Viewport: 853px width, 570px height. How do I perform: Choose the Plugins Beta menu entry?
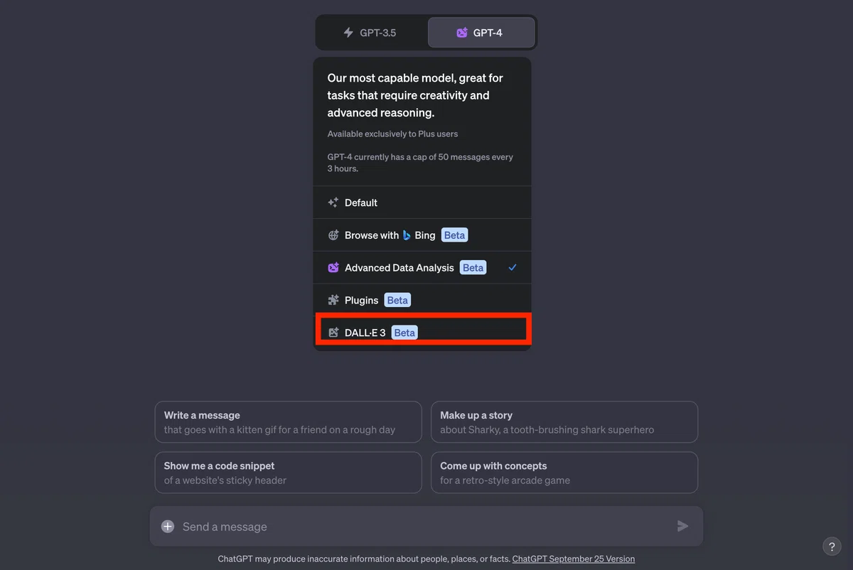pyautogui.click(x=422, y=300)
